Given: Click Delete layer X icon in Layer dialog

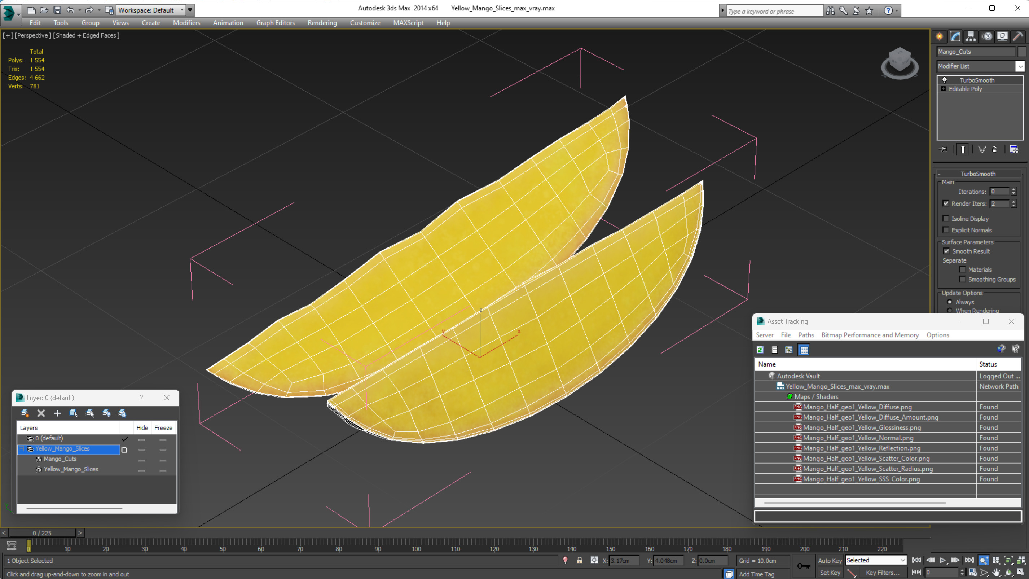Looking at the screenshot, I should [x=41, y=413].
